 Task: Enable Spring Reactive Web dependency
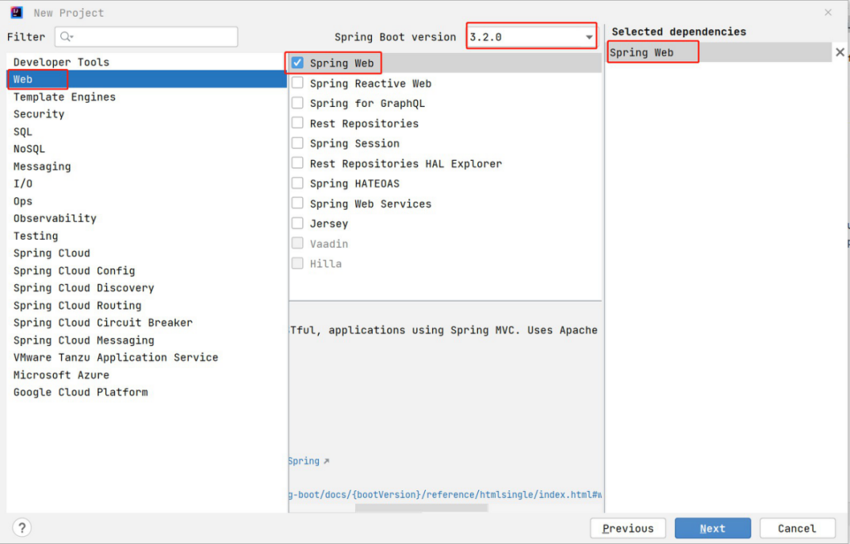pos(297,83)
